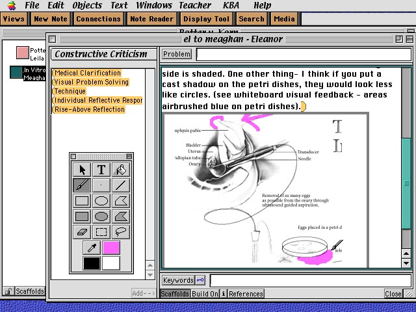Select the marquee selection tool

tap(101, 232)
